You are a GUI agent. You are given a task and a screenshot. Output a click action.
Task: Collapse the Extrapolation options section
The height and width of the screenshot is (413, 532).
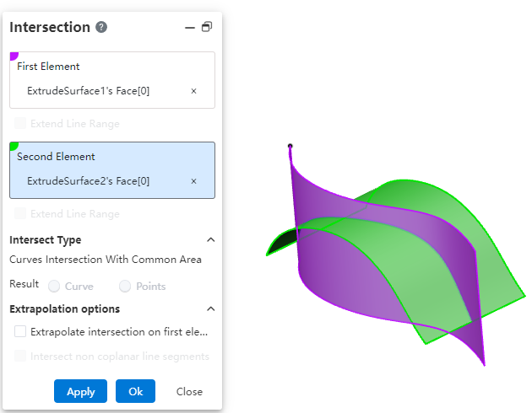pos(210,309)
